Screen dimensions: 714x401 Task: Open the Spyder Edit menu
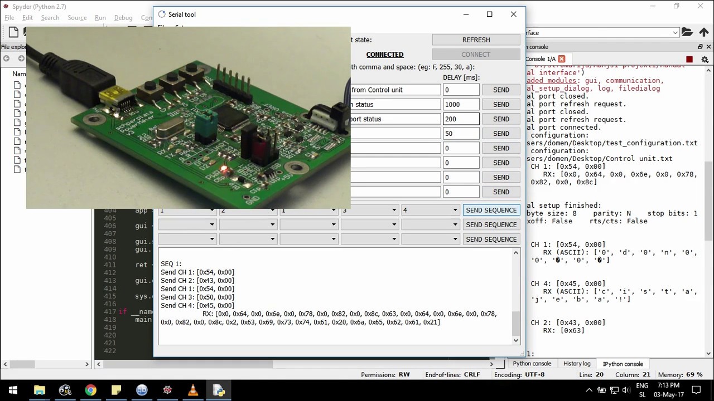click(x=27, y=18)
